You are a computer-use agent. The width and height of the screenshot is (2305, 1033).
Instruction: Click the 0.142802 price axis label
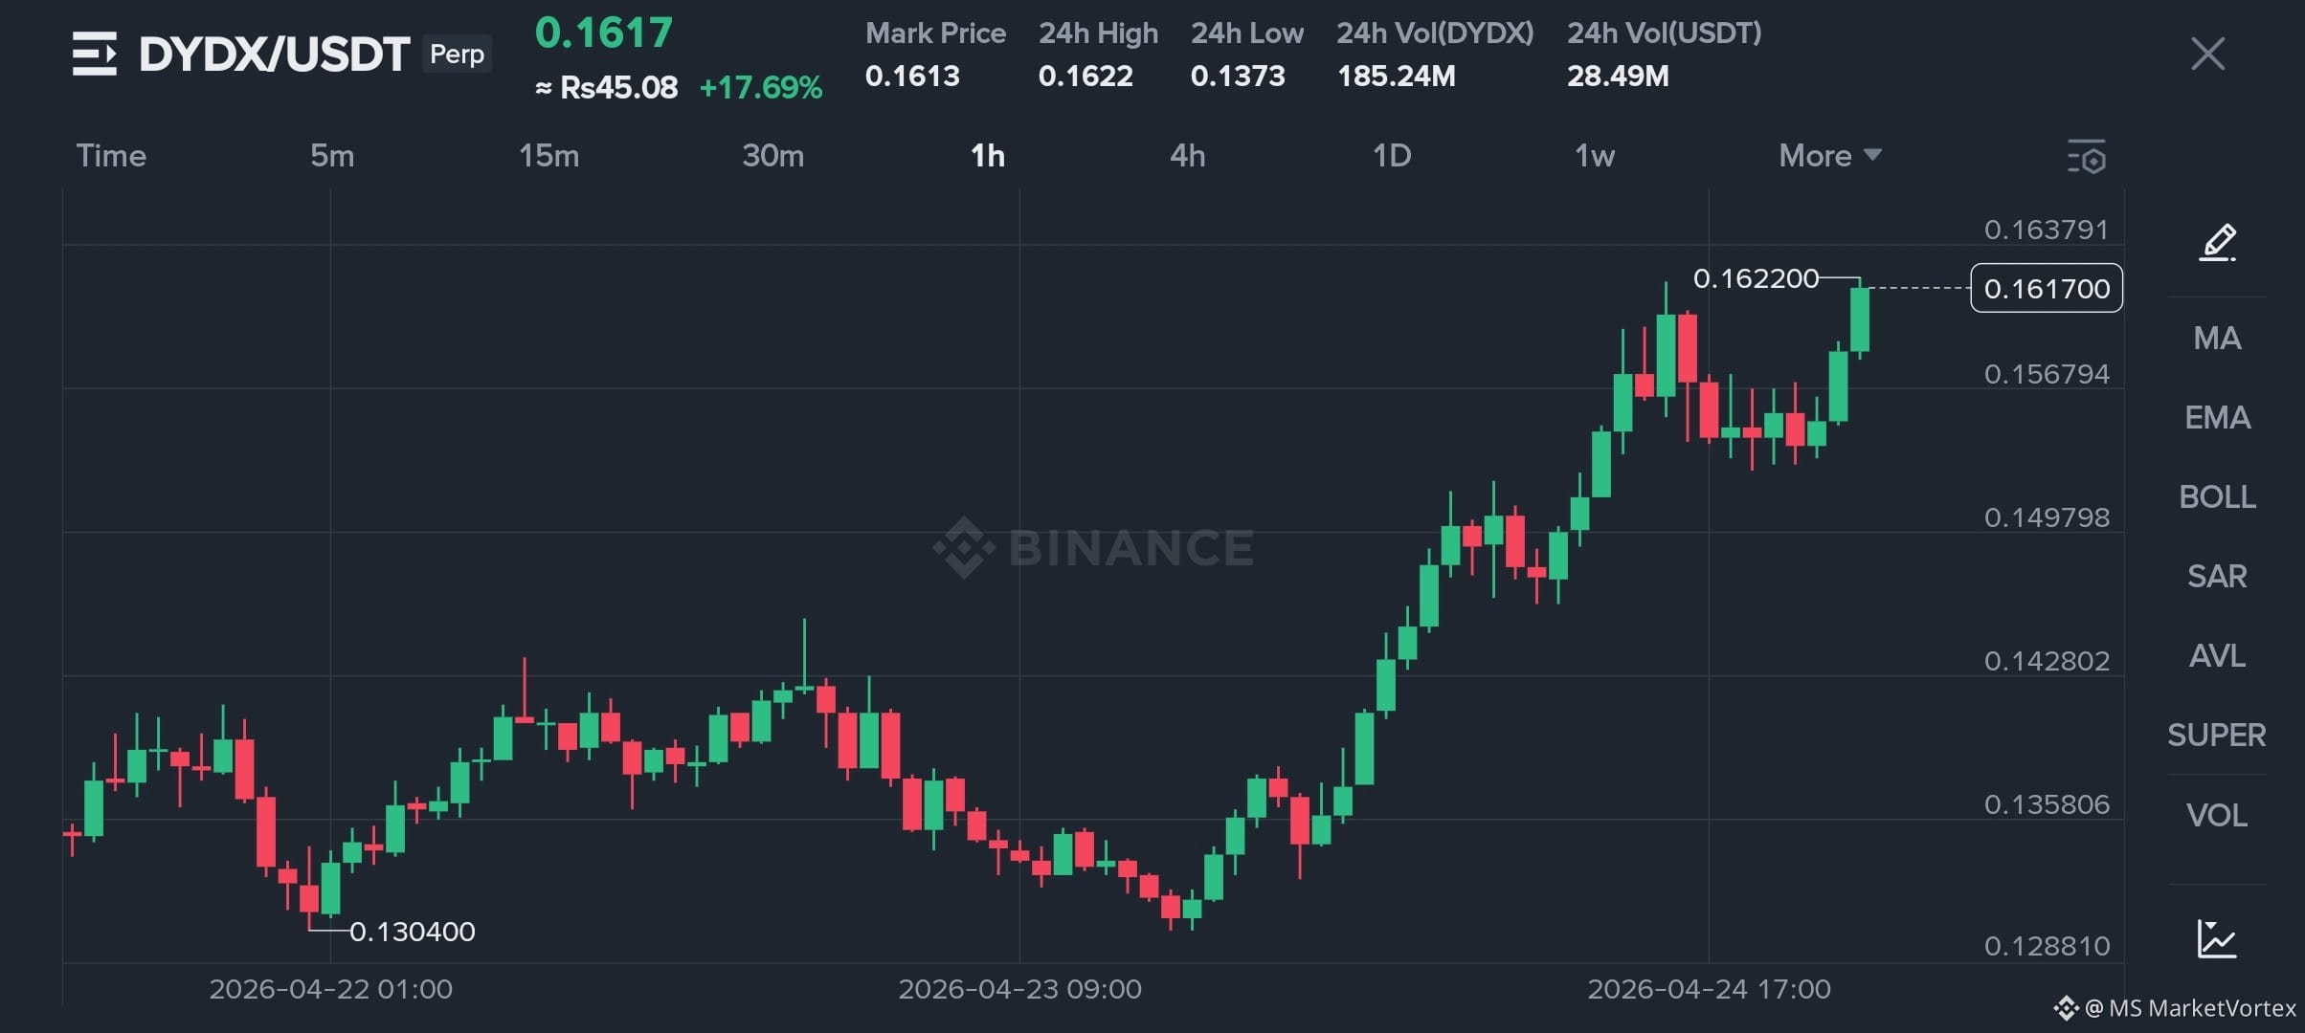(2047, 661)
